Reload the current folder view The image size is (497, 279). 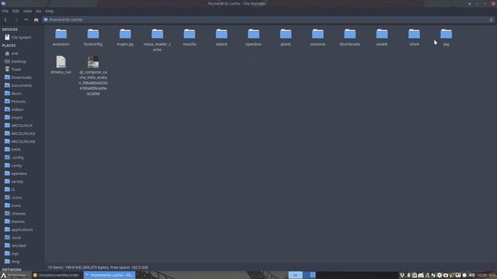(x=491, y=19)
